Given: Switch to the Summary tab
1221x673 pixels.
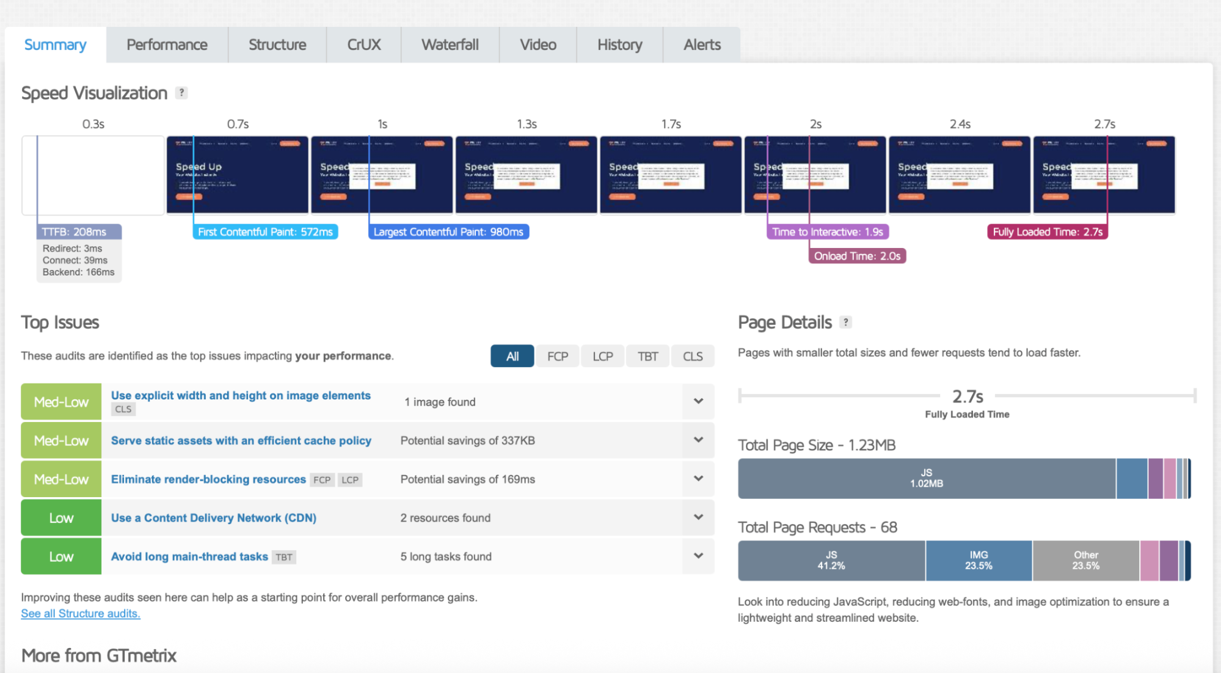Looking at the screenshot, I should 55,45.
